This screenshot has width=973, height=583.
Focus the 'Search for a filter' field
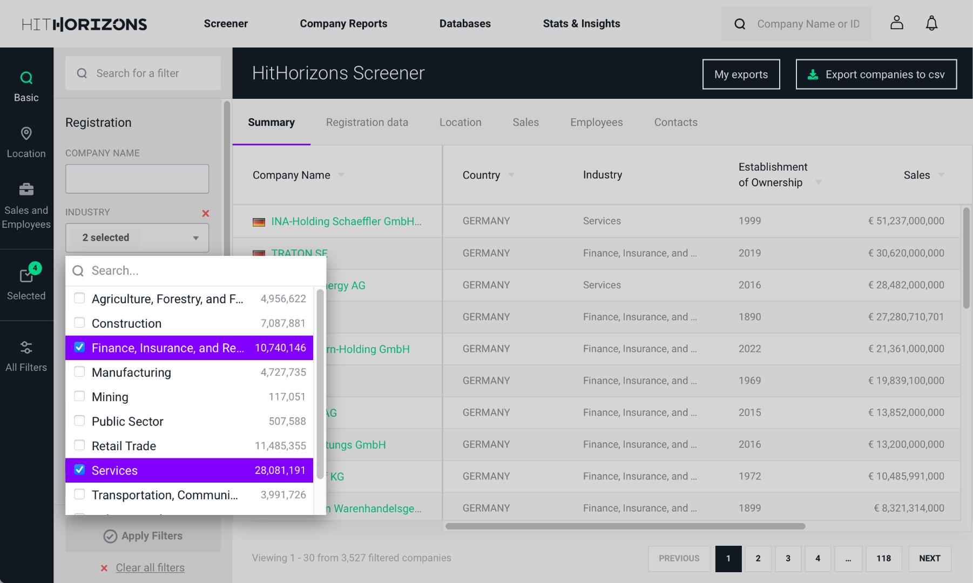pyautogui.click(x=143, y=73)
